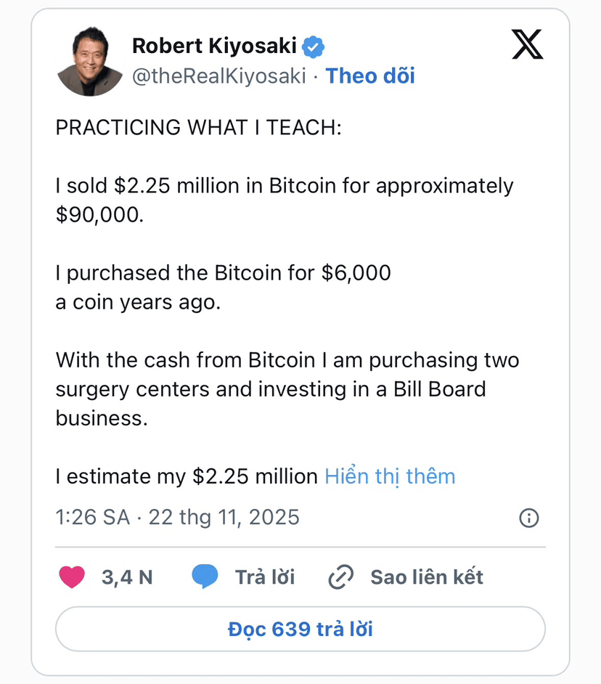
Task: Like the tweet with the heart icon
Action: [x=71, y=577]
